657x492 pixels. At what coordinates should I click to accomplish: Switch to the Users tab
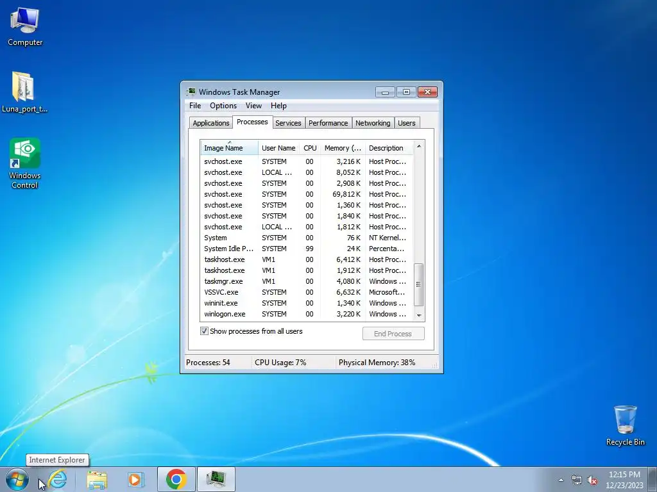(x=406, y=123)
